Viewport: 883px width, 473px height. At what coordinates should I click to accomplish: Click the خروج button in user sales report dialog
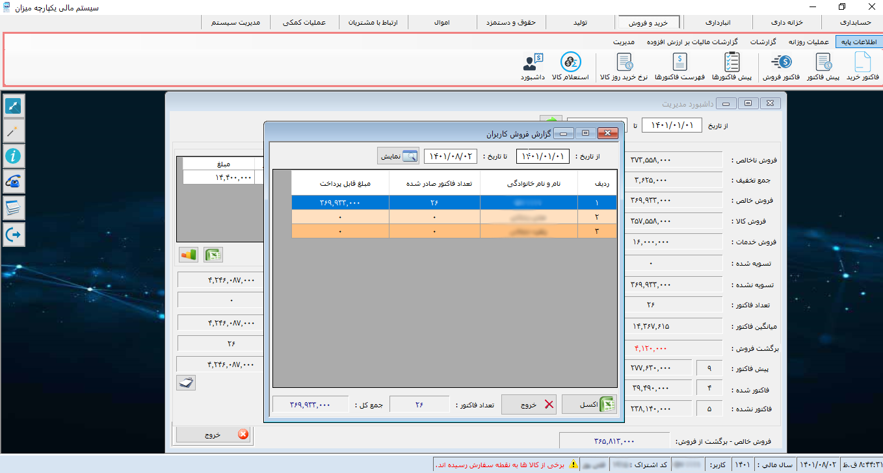(529, 404)
